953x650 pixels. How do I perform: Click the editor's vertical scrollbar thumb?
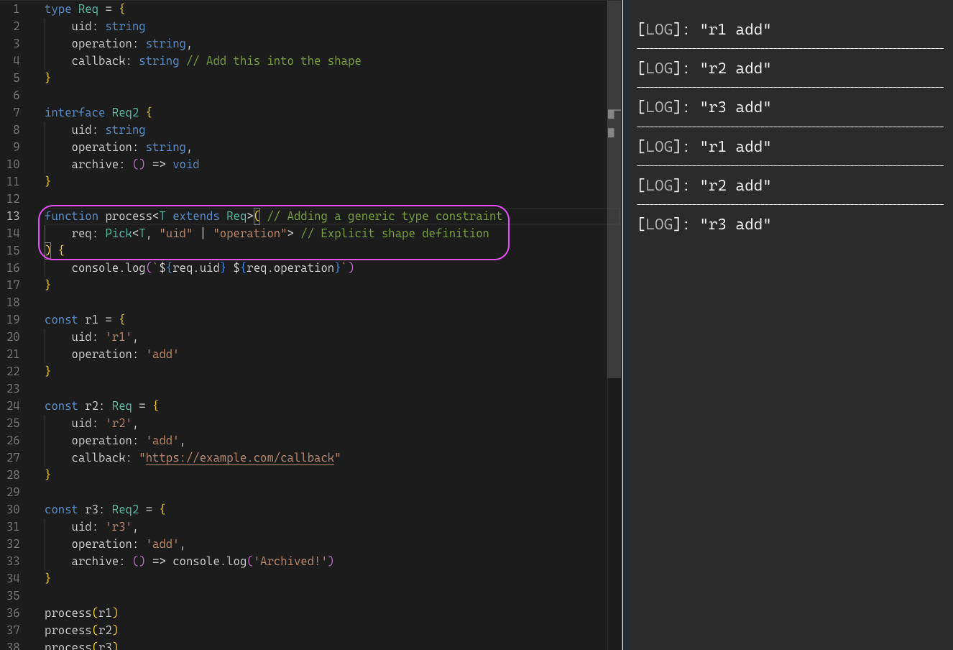[614, 189]
